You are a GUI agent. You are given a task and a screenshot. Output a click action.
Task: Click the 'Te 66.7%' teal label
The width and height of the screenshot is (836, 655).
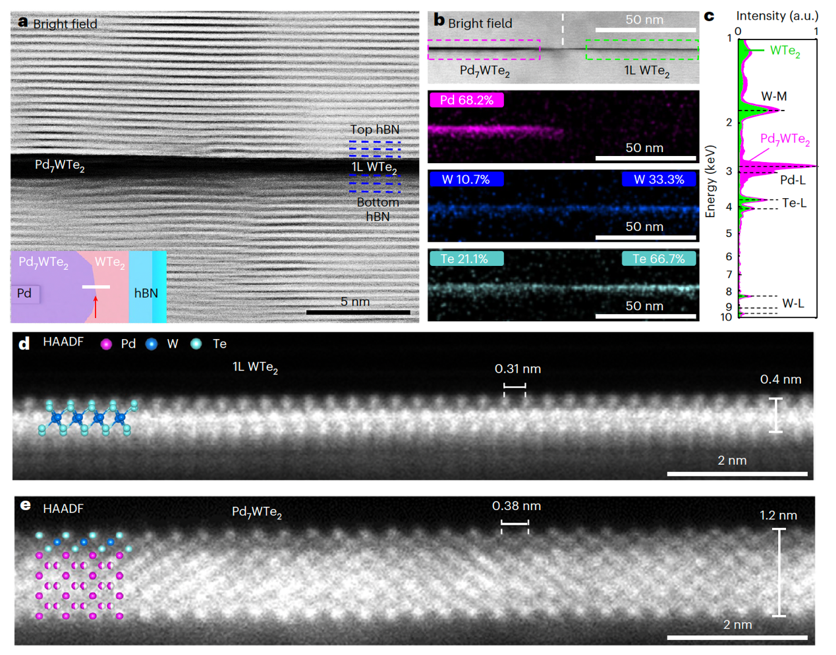tap(659, 259)
